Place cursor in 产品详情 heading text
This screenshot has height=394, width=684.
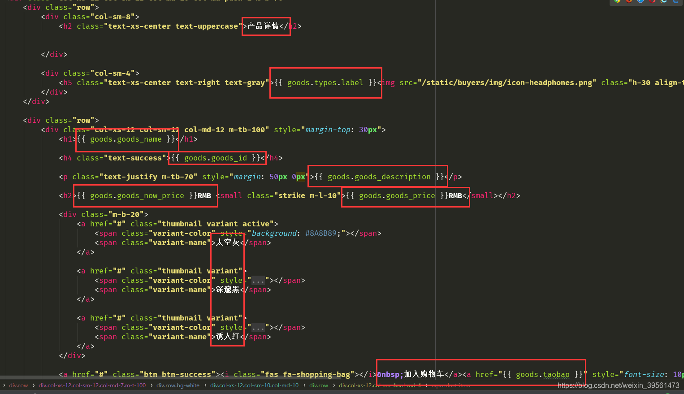pos(263,26)
